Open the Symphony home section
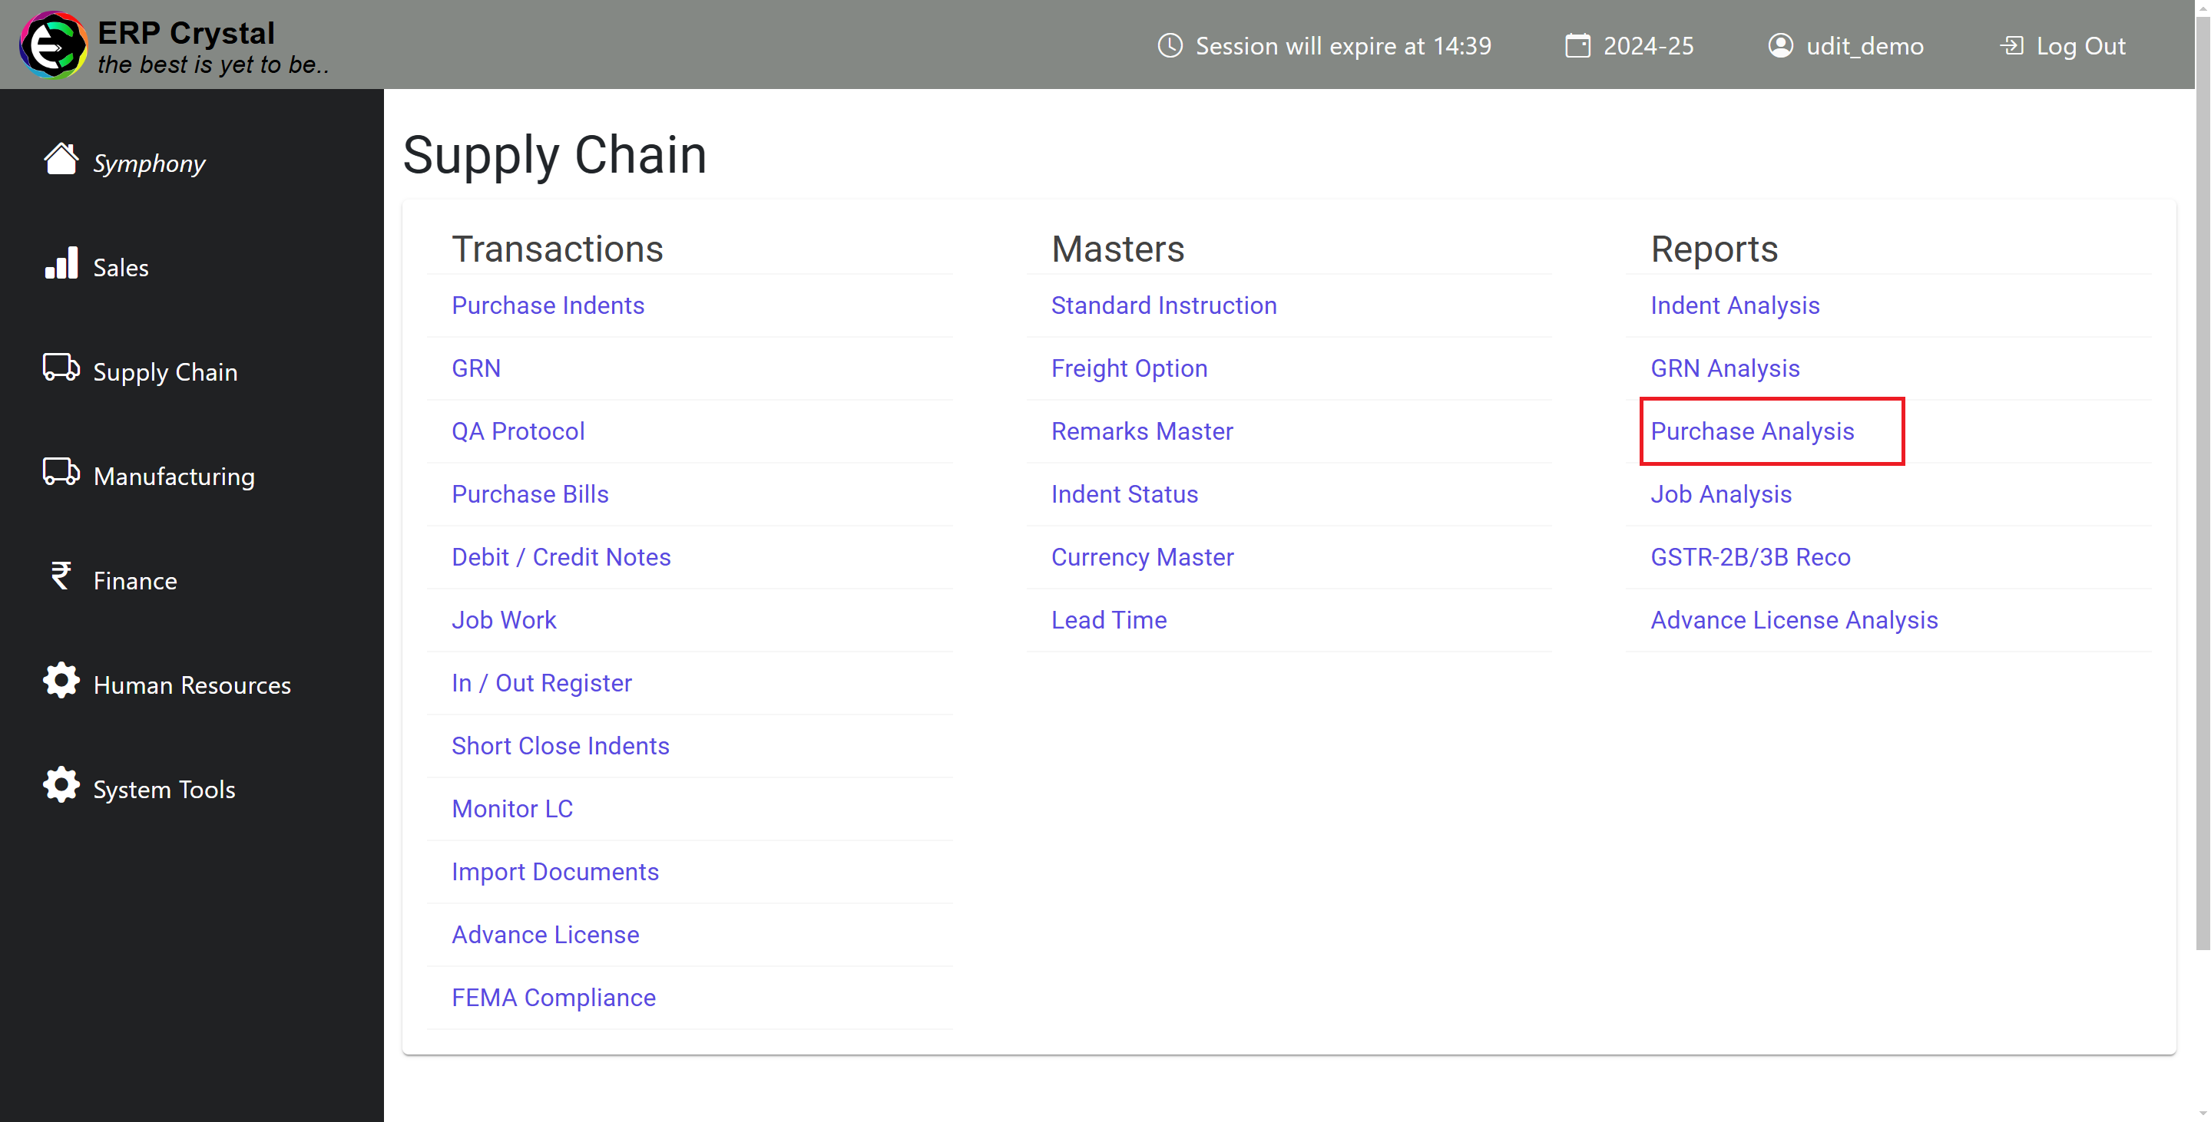The width and height of the screenshot is (2211, 1122). point(149,162)
